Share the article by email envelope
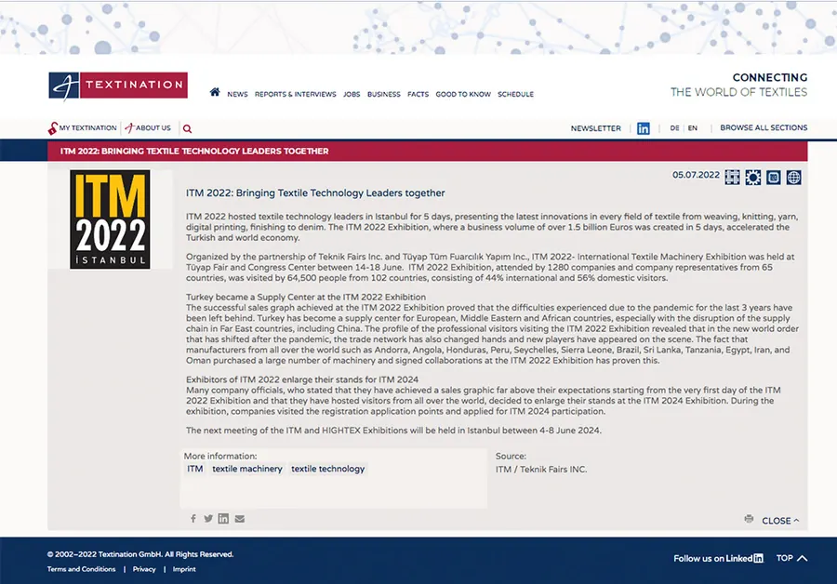 (x=240, y=518)
